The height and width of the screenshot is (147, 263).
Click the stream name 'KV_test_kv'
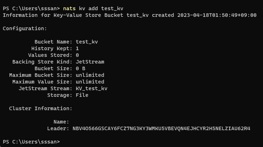tap(91, 88)
